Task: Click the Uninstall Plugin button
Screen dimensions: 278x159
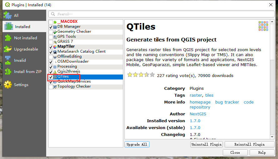Action: click(207, 144)
